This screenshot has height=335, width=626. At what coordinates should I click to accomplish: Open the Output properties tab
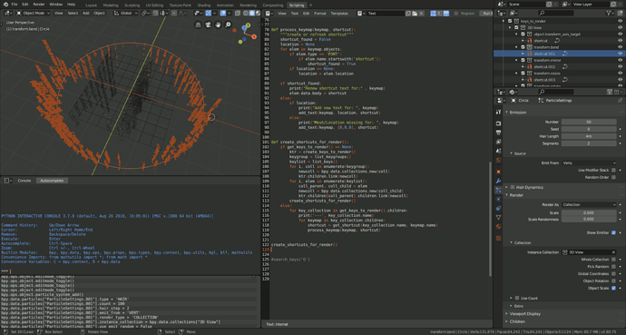498,133
